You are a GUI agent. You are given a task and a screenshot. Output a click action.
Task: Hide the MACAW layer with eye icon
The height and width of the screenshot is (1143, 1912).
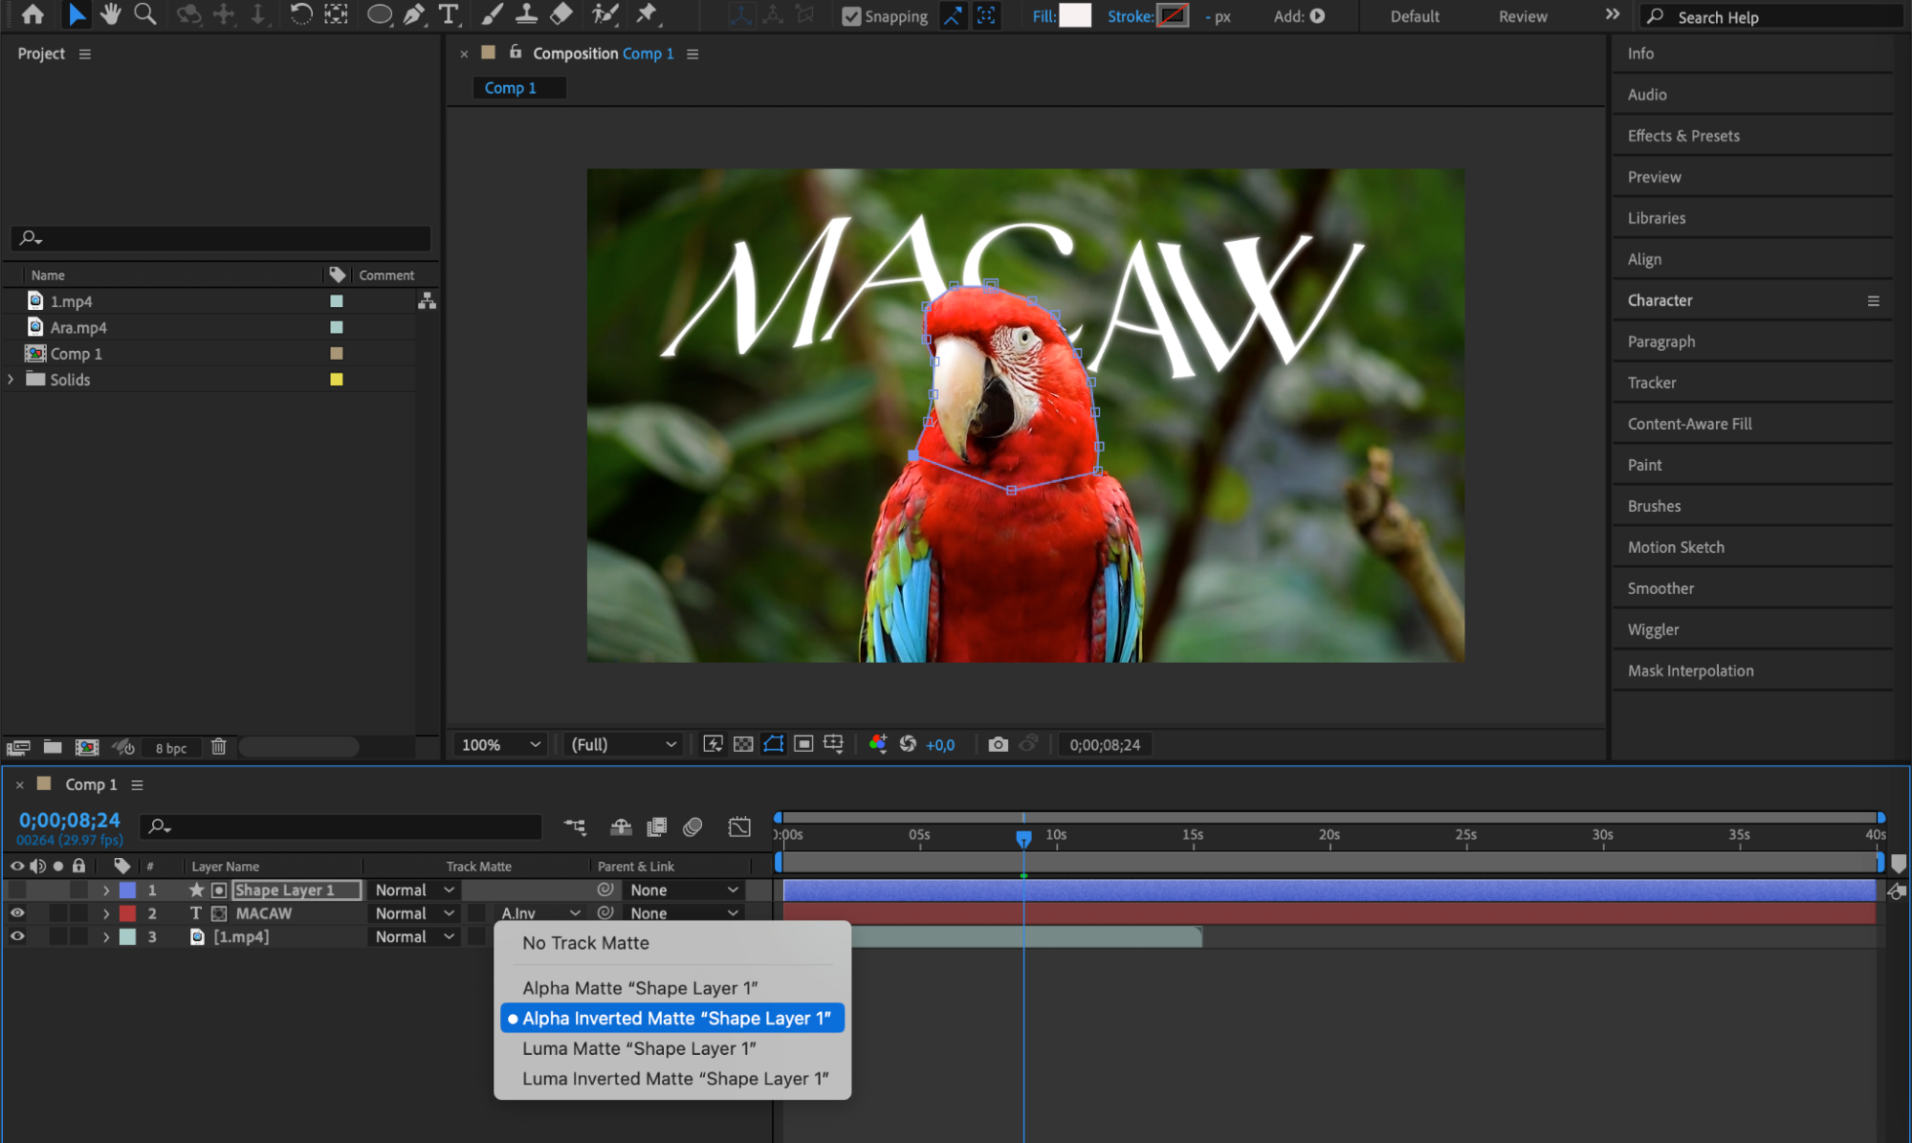coord(17,913)
